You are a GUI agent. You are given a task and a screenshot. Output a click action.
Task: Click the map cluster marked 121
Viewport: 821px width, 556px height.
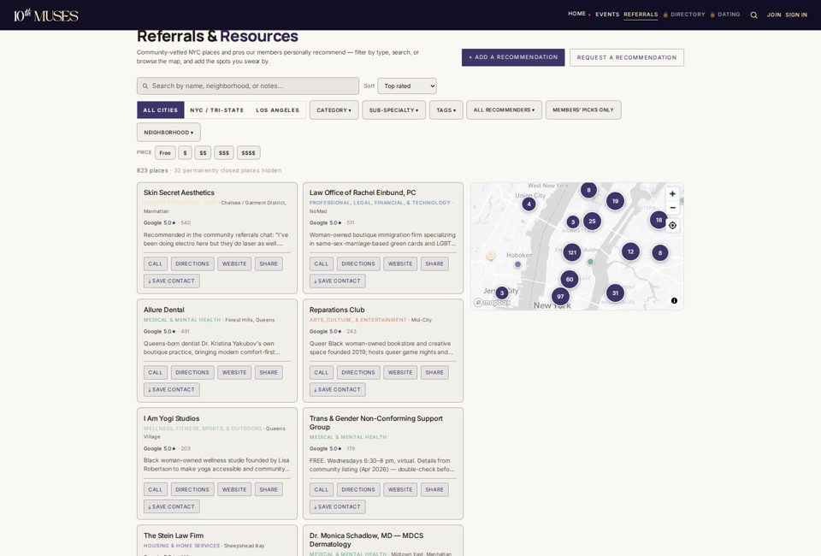point(572,252)
